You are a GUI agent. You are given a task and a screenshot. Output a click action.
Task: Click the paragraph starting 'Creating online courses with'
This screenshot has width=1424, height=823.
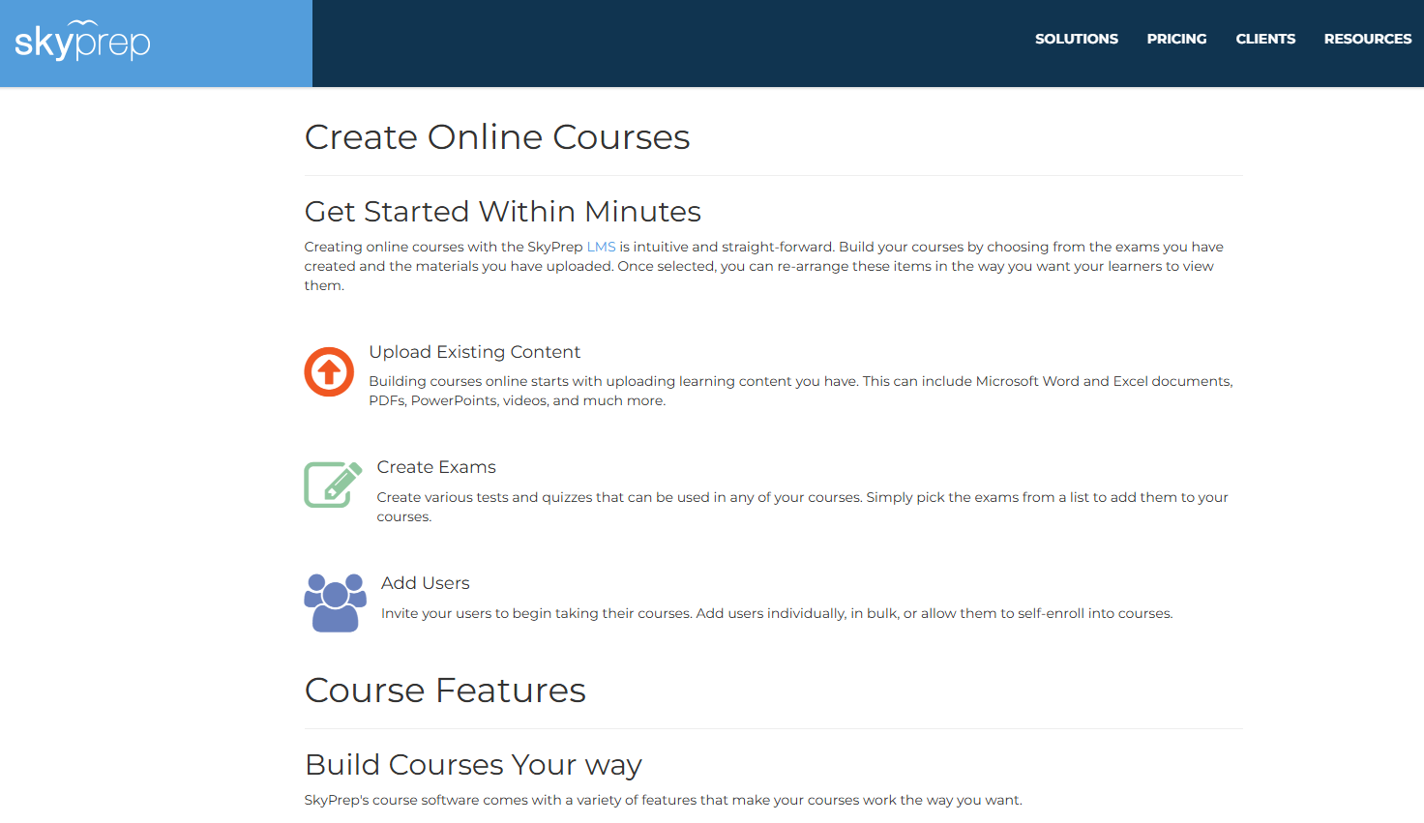tap(764, 266)
